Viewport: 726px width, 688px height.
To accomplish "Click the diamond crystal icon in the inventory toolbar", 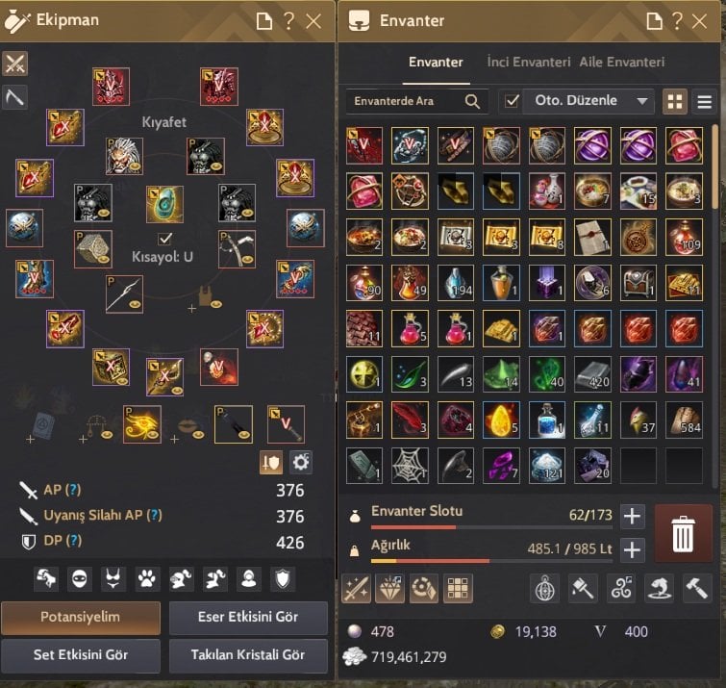I will [x=389, y=588].
